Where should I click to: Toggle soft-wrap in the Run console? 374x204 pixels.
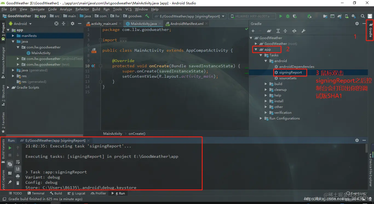(18, 162)
